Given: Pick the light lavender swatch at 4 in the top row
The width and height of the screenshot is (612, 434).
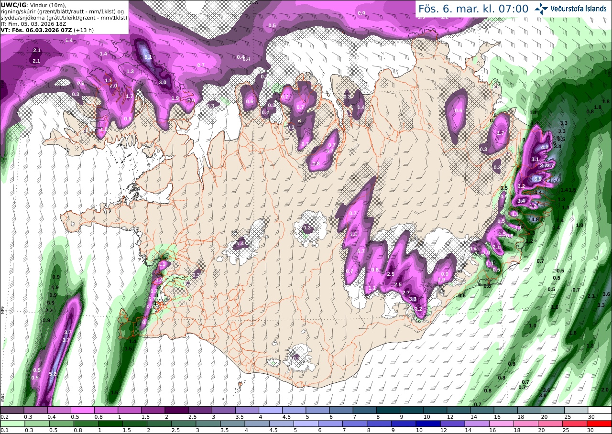Looking at the screenshot, I should [x=271, y=410].
